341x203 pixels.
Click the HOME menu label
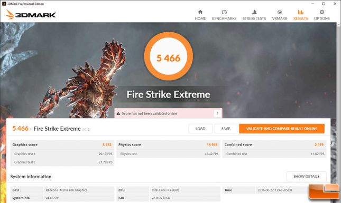pyautogui.click(x=200, y=18)
